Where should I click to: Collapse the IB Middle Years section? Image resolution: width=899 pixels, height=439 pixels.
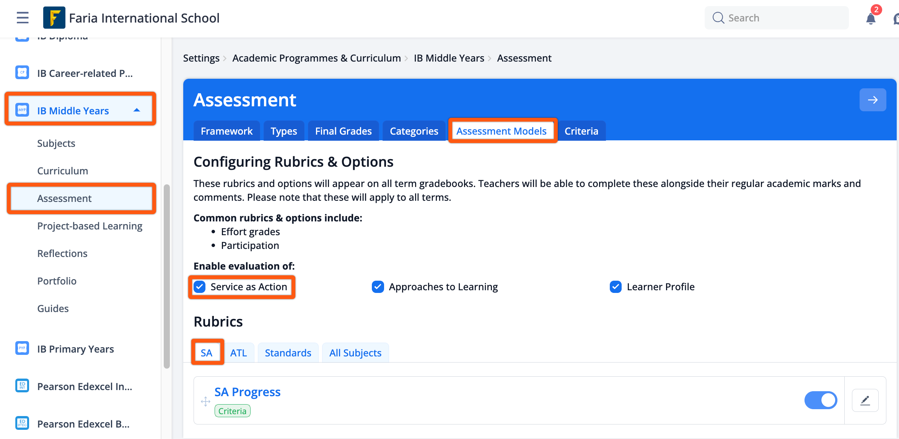[137, 110]
